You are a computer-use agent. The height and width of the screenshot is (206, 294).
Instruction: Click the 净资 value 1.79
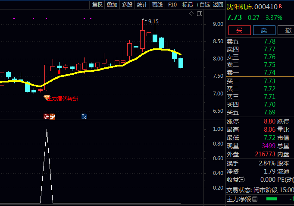(269, 171)
